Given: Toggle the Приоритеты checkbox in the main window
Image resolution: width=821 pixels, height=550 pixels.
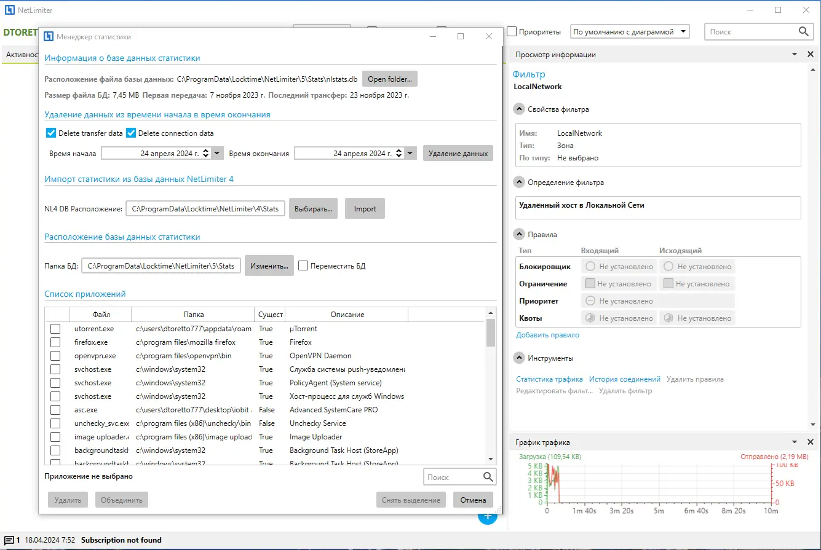Looking at the screenshot, I should [512, 31].
